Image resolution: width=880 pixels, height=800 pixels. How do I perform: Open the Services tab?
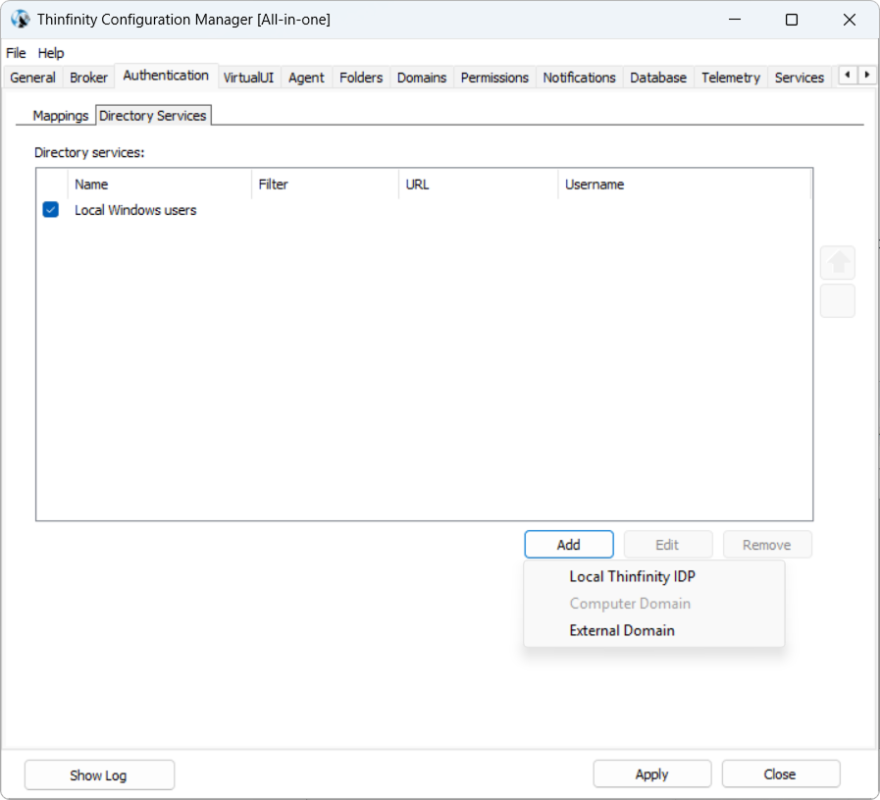800,78
